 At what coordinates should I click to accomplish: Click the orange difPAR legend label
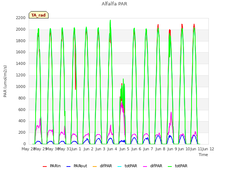(x=106, y=166)
